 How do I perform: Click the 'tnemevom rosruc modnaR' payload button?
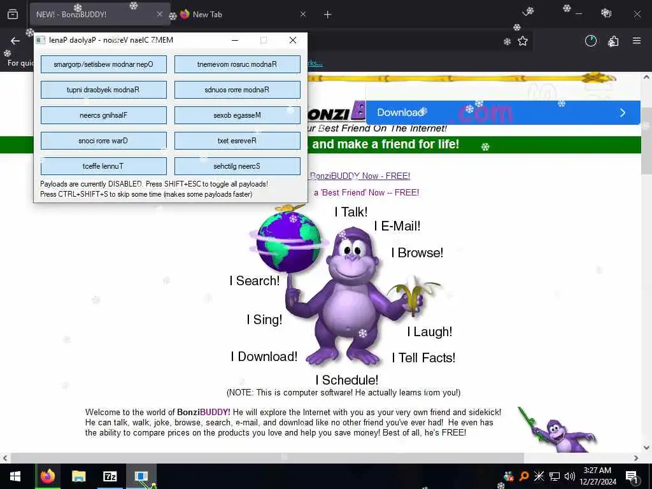[237, 64]
